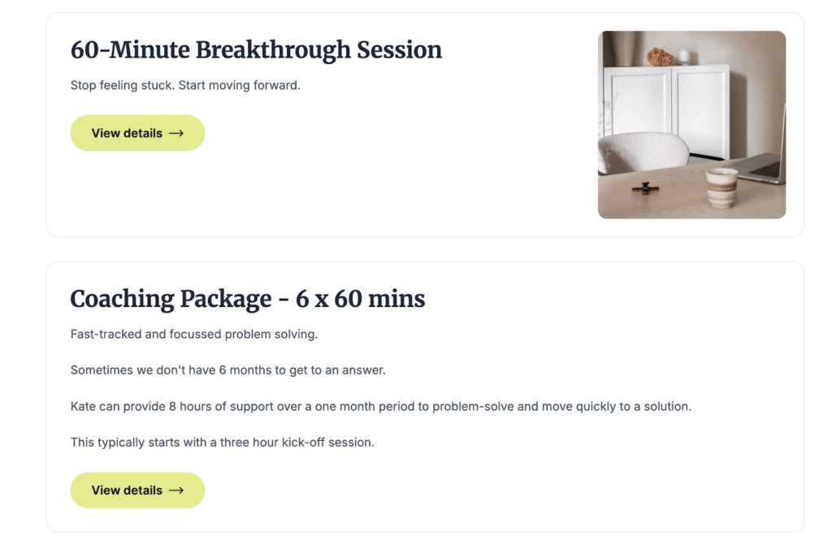Click the 'View details' label on the second card
Screen dimensions: 832x548
click(128, 490)
